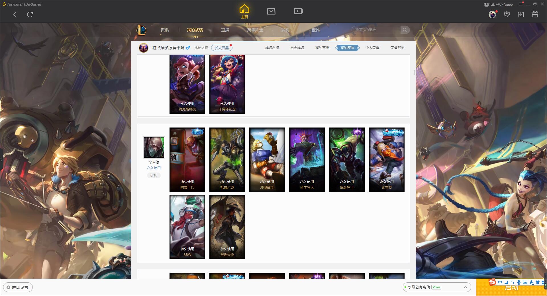This screenshot has width=547, height=296.
Task: Open the 海克斯科技 skin card
Action: [187, 84]
